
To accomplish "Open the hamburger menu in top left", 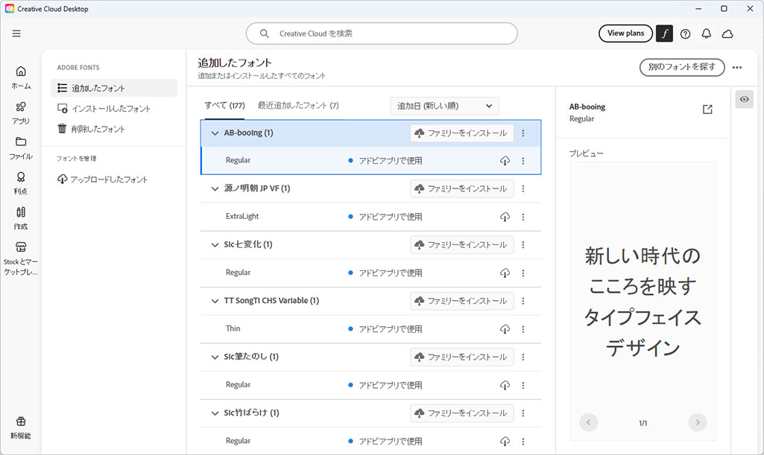I will (x=16, y=34).
